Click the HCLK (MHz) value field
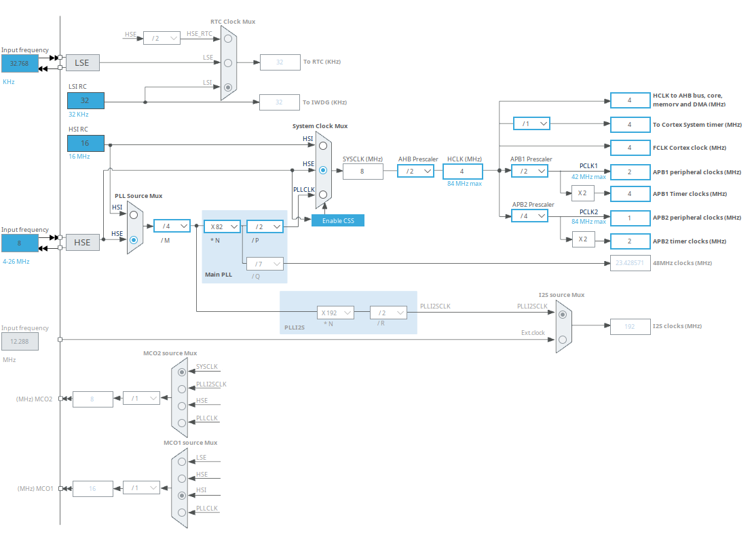The height and width of the screenshot is (537, 752). 463,172
